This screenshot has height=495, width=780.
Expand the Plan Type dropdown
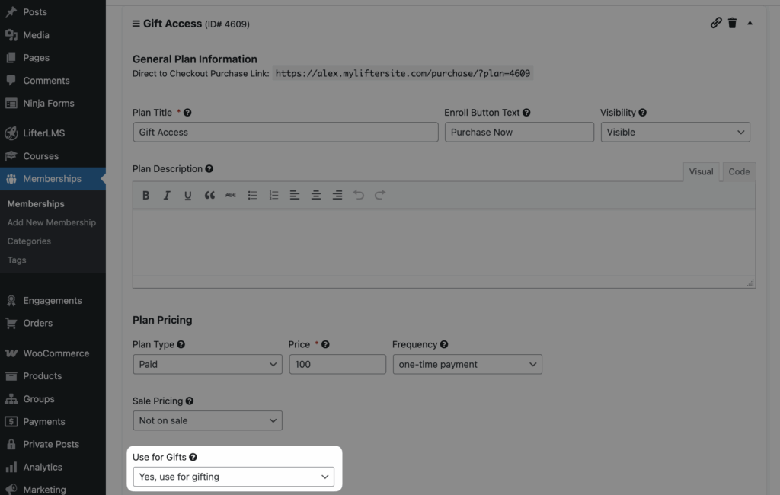click(x=207, y=365)
